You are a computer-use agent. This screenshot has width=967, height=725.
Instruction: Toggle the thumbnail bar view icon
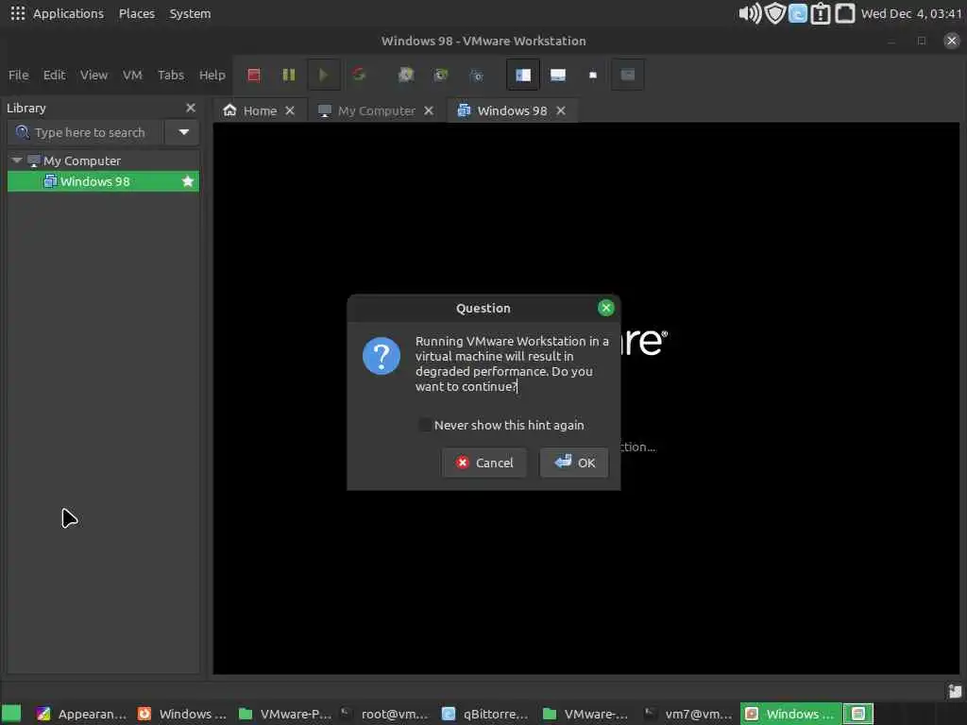558,75
